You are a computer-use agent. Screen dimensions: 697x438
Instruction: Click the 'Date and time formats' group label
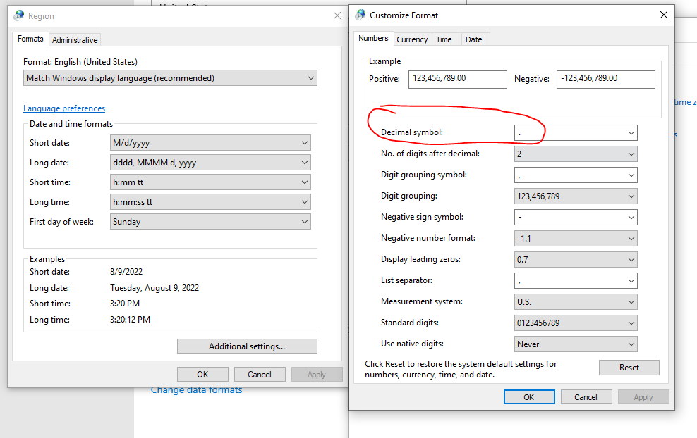pos(71,124)
